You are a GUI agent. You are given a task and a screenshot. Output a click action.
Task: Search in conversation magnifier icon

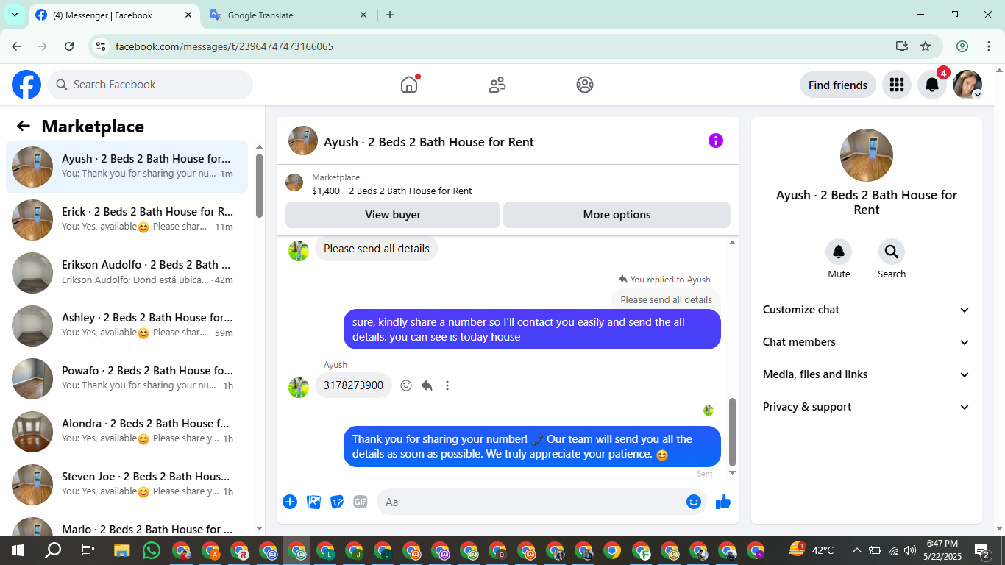point(892,252)
